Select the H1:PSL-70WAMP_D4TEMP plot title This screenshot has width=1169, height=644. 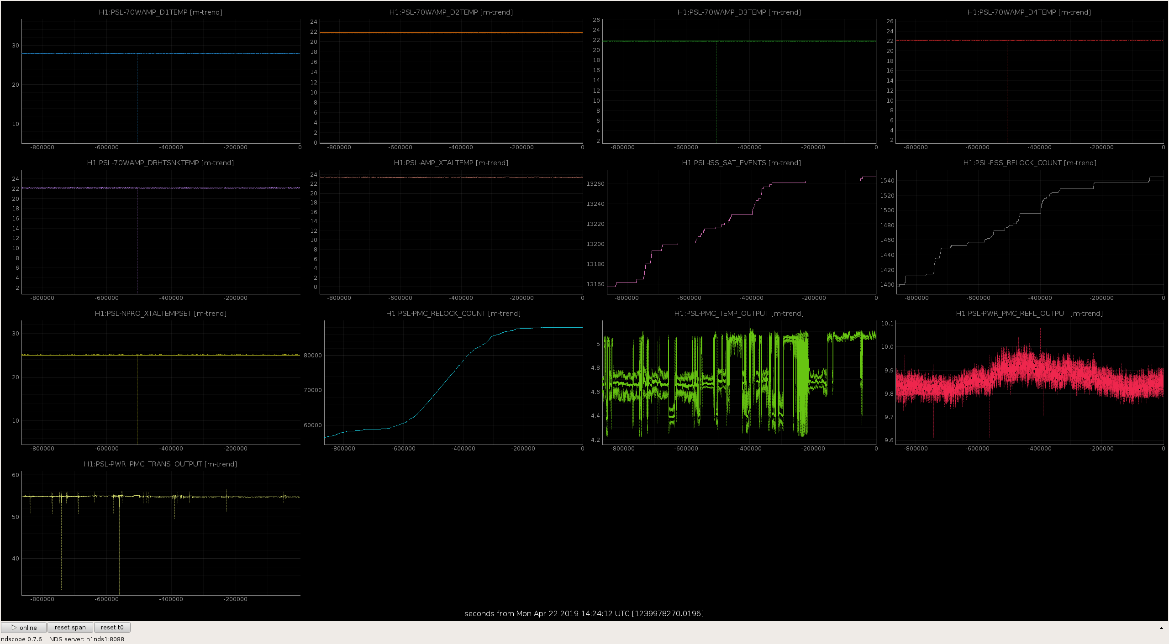click(1029, 12)
